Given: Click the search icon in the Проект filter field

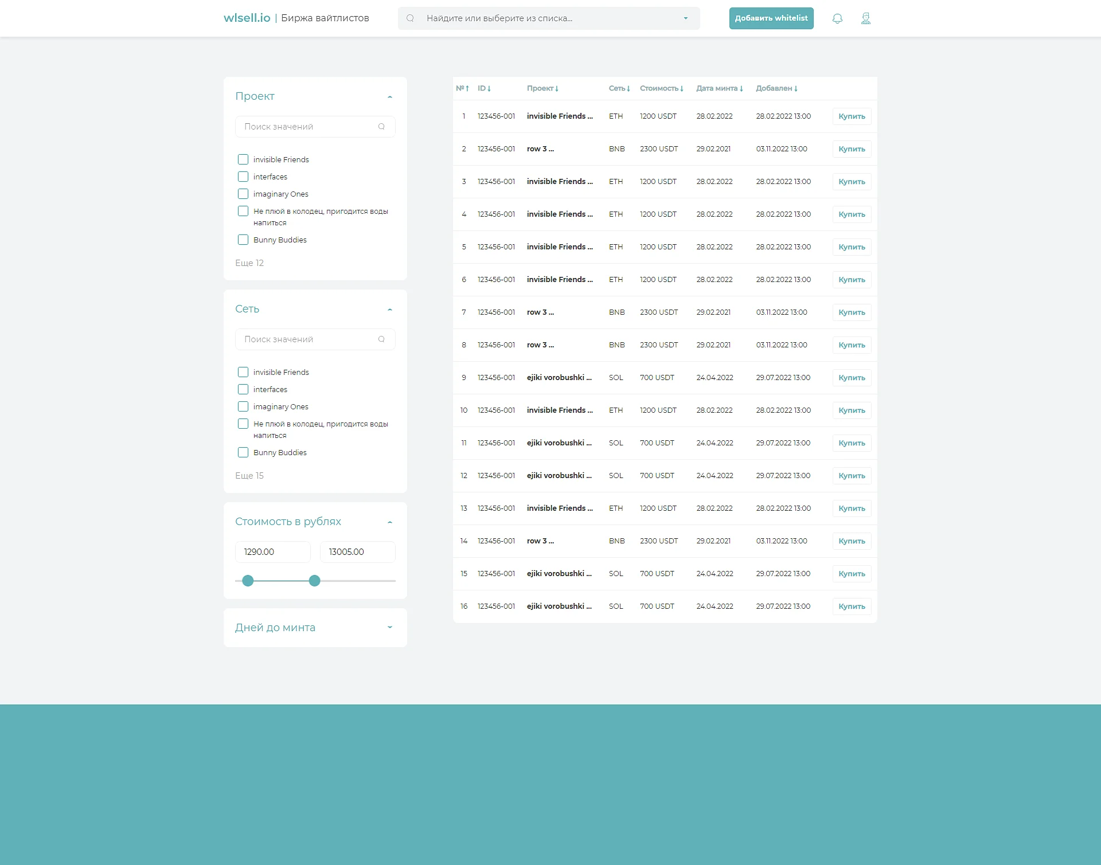Looking at the screenshot, I should click(x=381, y=127).
